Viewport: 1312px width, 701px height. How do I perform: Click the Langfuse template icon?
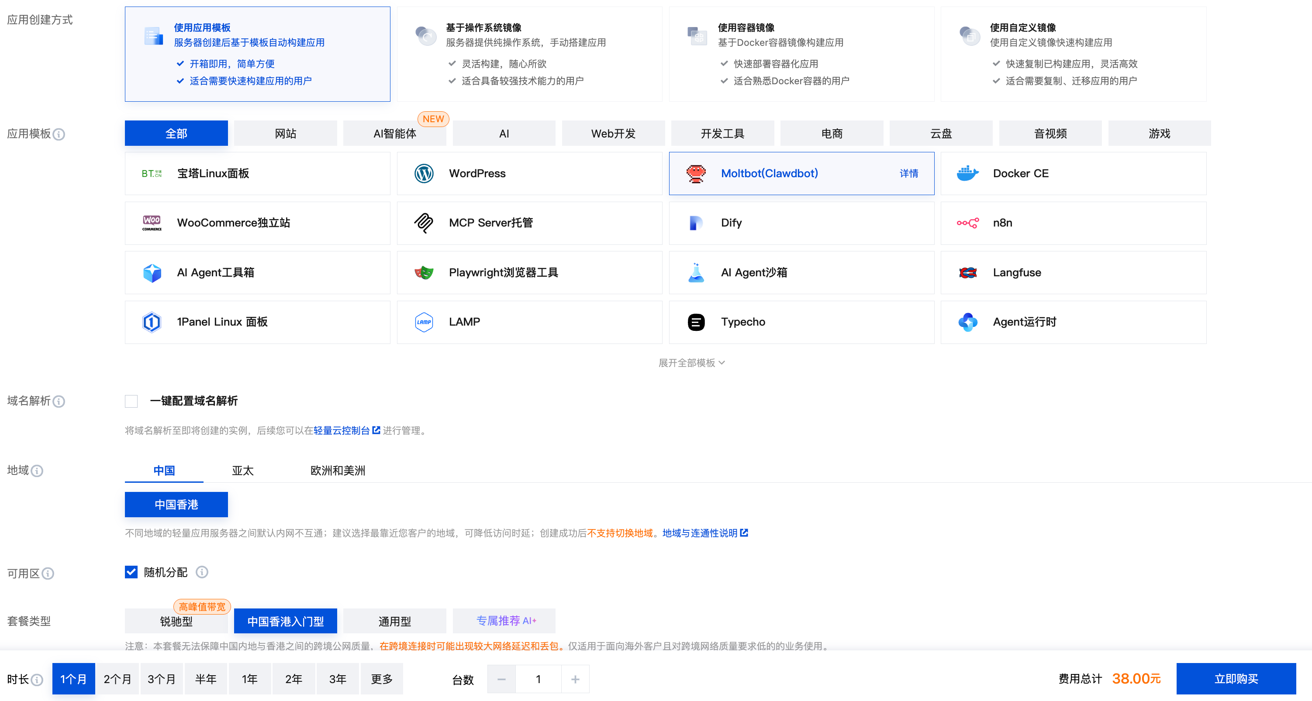click(967, 273)
